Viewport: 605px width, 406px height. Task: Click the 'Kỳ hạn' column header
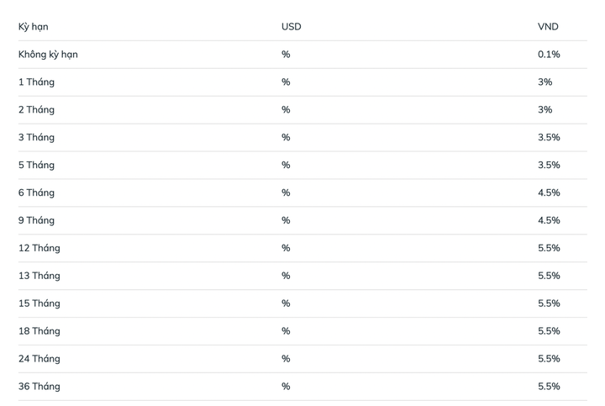[33, 27]
